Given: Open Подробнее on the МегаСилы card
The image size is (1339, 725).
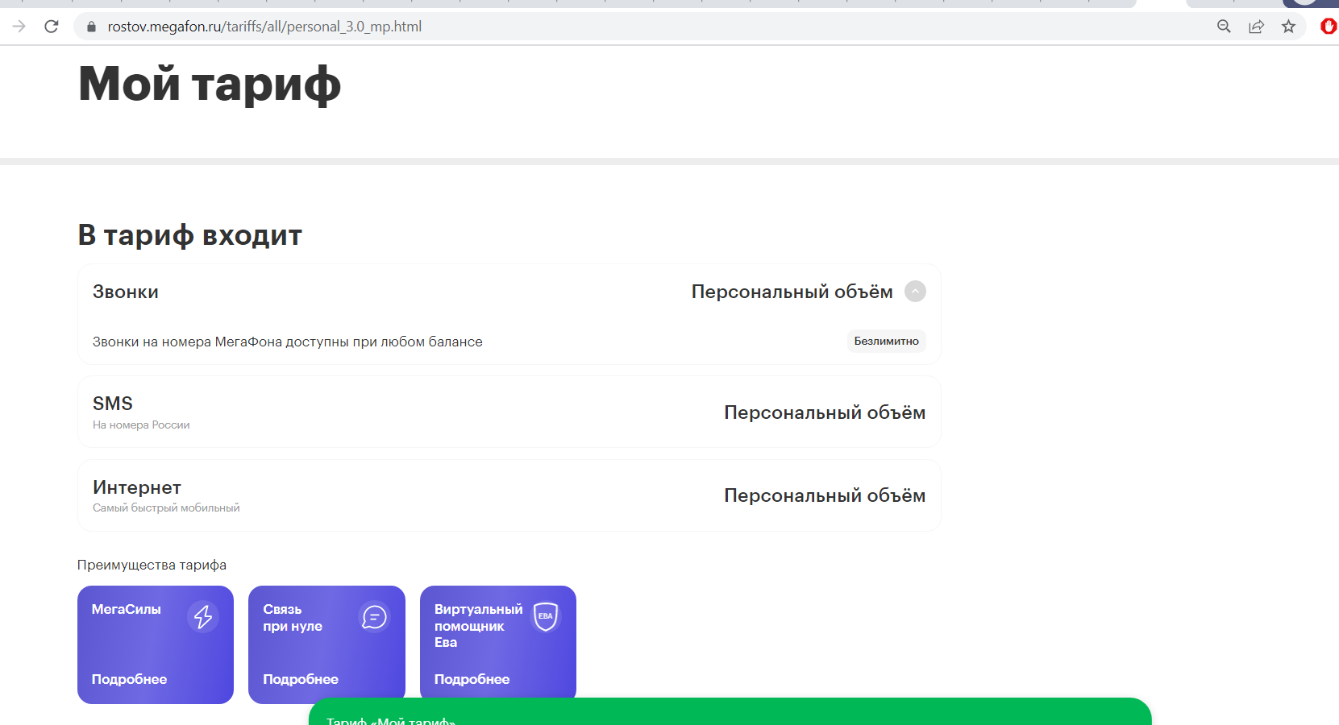Looking at the screenshot, I should click(x=129, y=679).
